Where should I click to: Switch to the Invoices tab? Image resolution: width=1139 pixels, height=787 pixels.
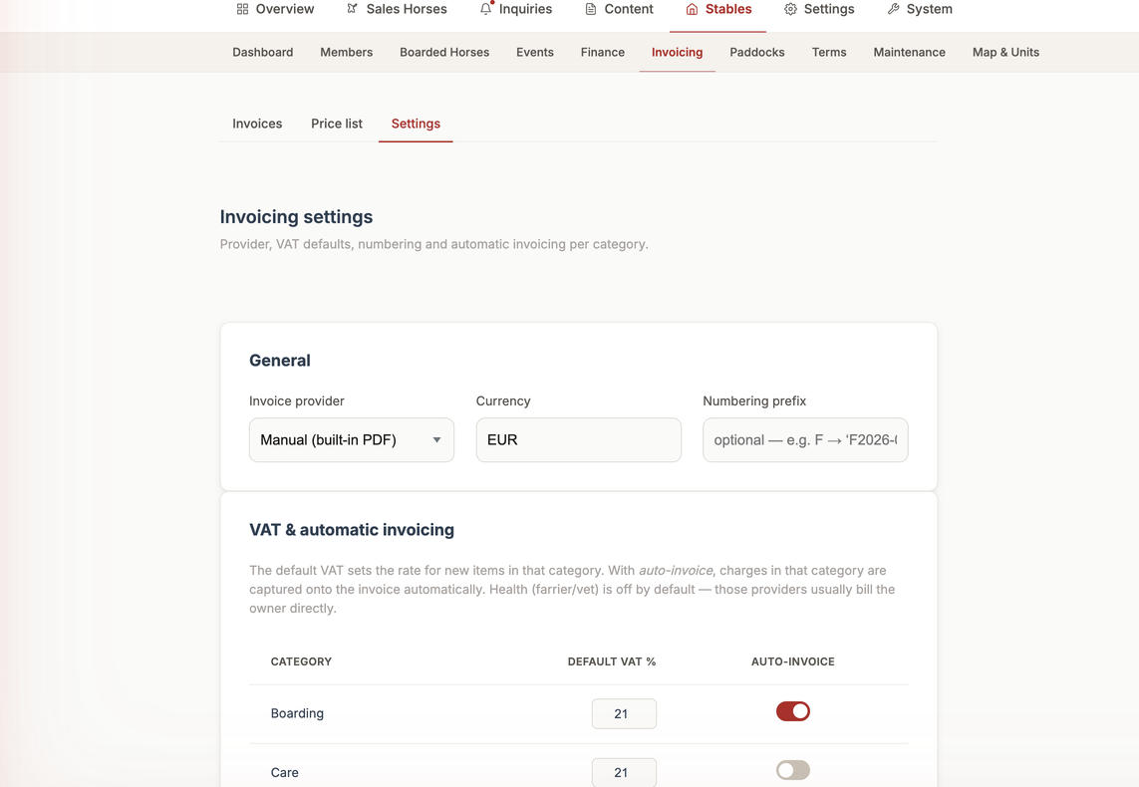tap(257, 124)
